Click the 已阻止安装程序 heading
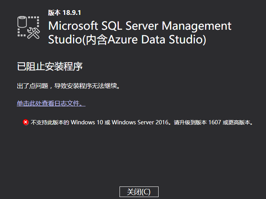Image resolution: width=266 pixels, height=199 pixels. pyautogui.click(x=50, y=66)
